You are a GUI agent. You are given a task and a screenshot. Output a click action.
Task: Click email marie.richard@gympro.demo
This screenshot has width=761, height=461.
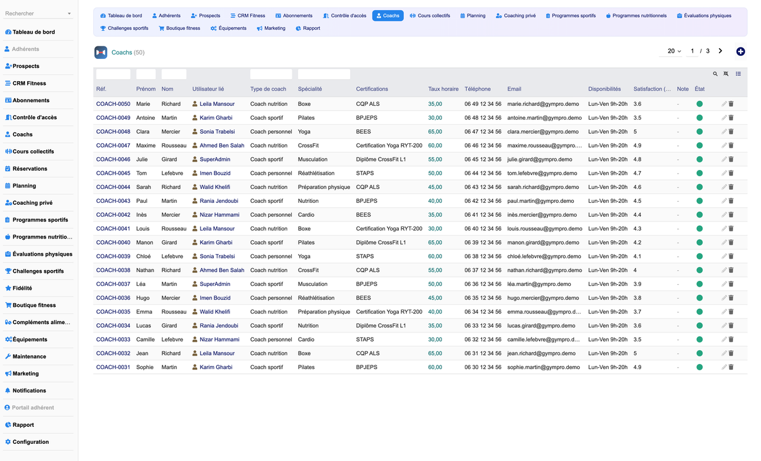pyautogui.click(x=544, y=104)
